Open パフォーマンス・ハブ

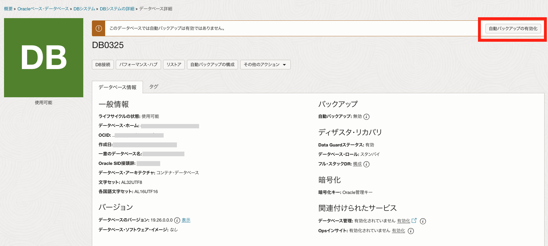pyautogui.click(x=138, y=65)
